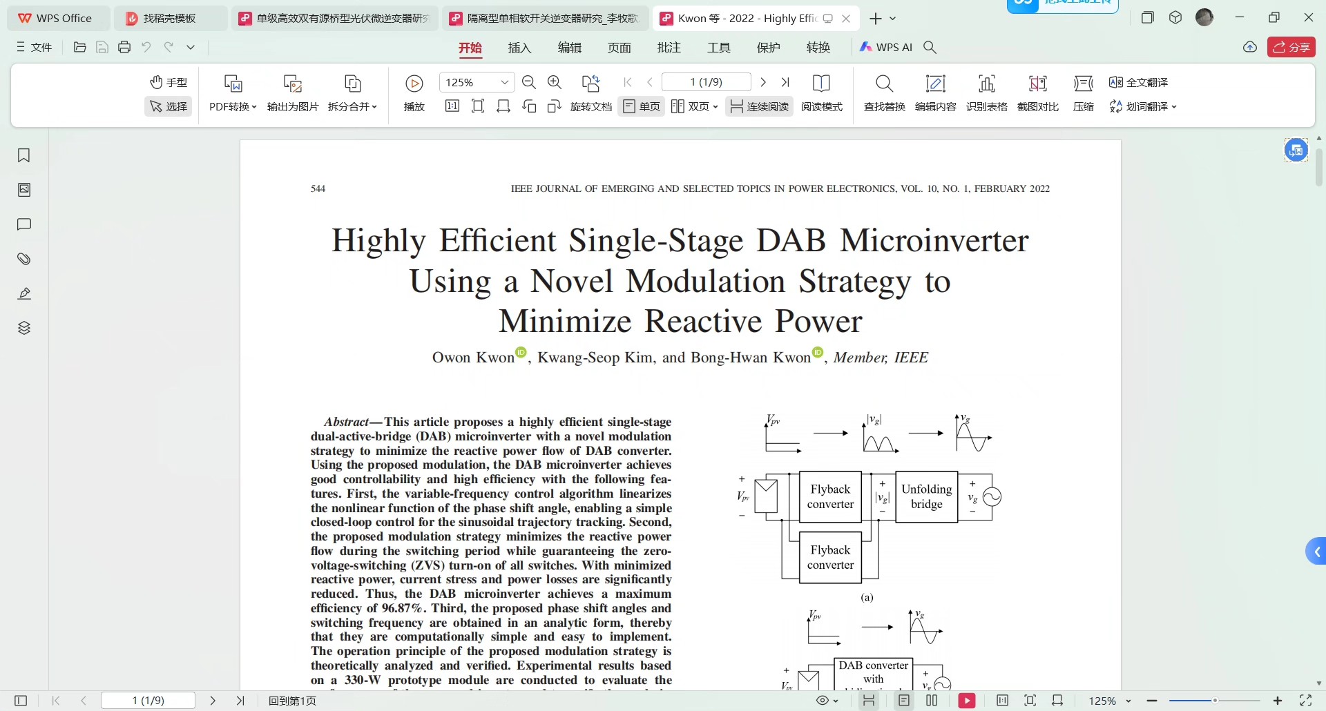Click the vertical scrollbar thumb
Screen dimensions: 1326x711
[x=1319, y=166]
